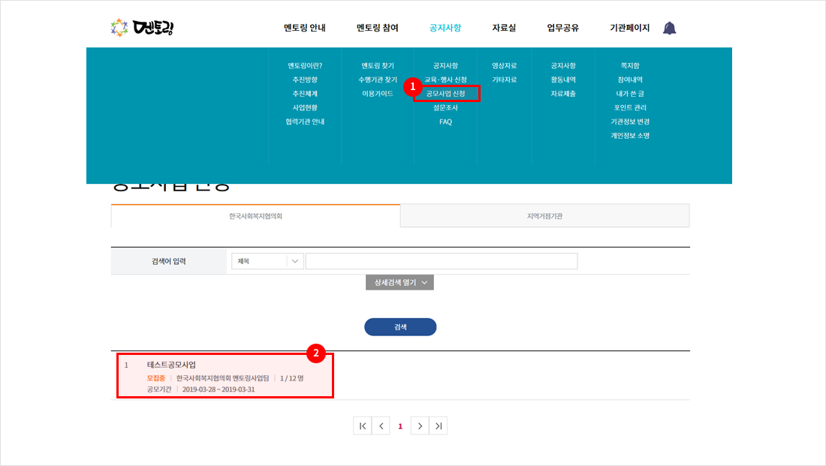Expand 상세검색 열기 advanced search

click(x=399, y=282)
